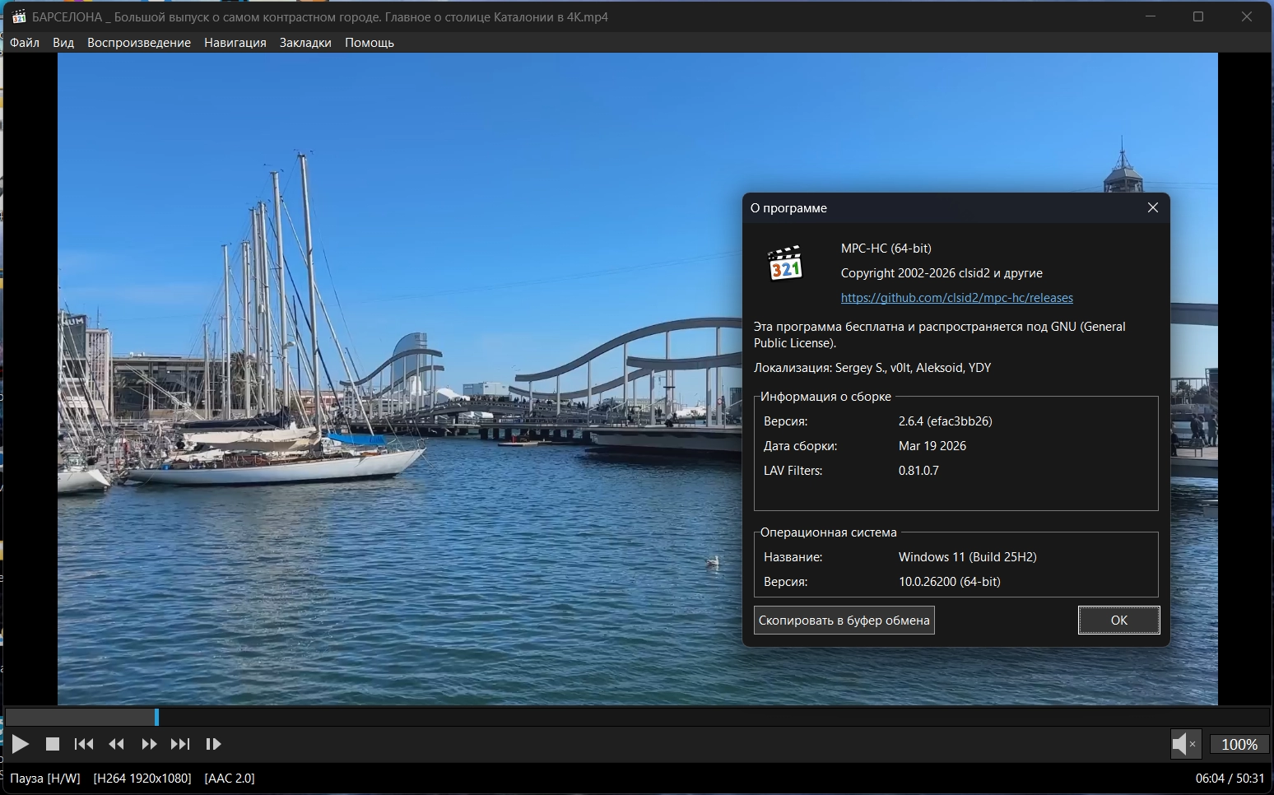The image size is (1274, 795).
Task: Click the seek bar position marker
Action: coord(156,717)
